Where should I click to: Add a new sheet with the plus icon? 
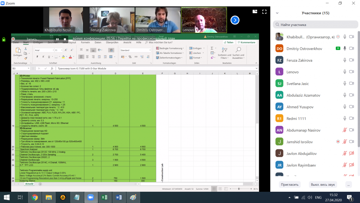click(x=40, y=184)
